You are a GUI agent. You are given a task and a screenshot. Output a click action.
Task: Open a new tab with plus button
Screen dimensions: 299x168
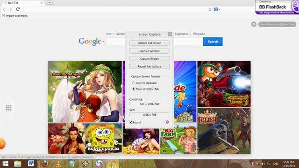click(x=50, y=2)
